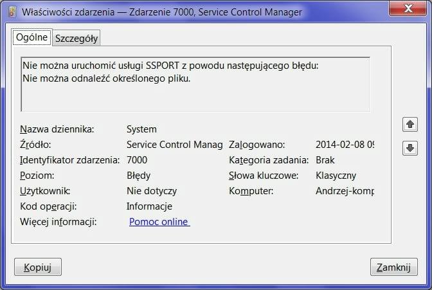Click the event properties title bar icon
The image size is (432, 290).
12,12
